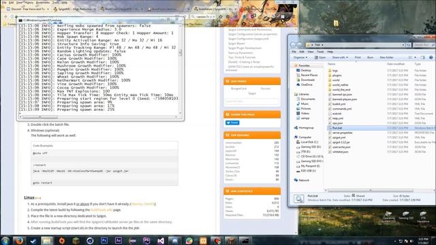Open Videos library in Explorer
Screen dimensions: 436x245
(305, 114)
